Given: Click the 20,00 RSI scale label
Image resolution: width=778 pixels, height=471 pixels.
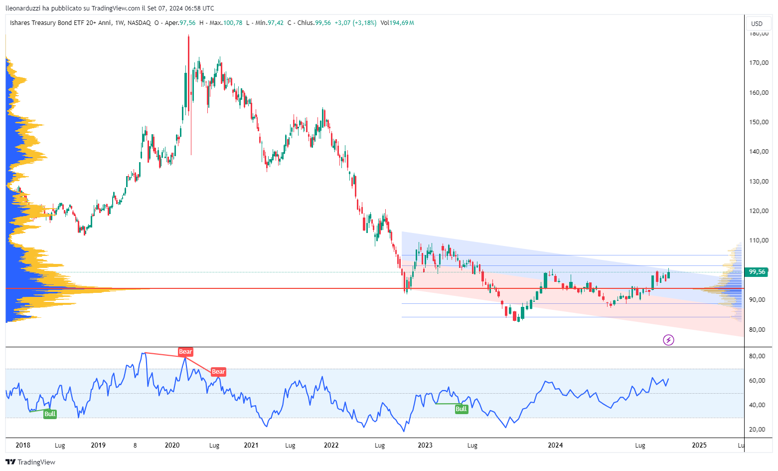Looking at the screenshot, I should 757,430.
